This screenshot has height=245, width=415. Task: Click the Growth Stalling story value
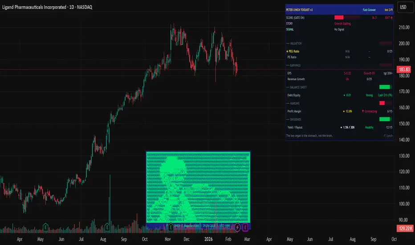[x=342, y=24]
